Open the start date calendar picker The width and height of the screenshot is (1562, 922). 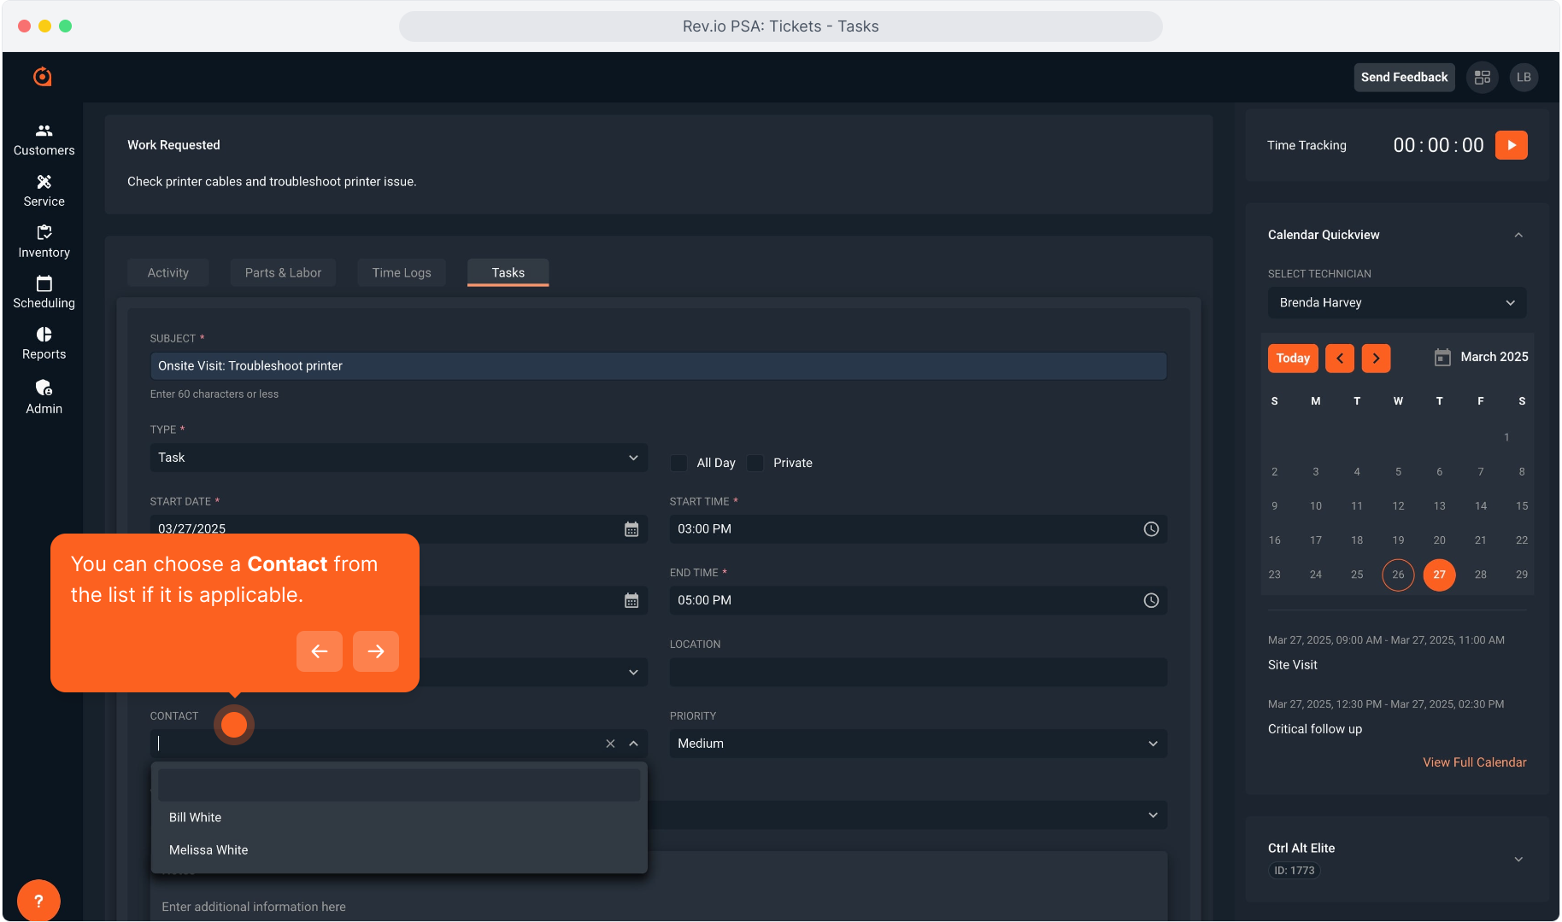(631, 529)
